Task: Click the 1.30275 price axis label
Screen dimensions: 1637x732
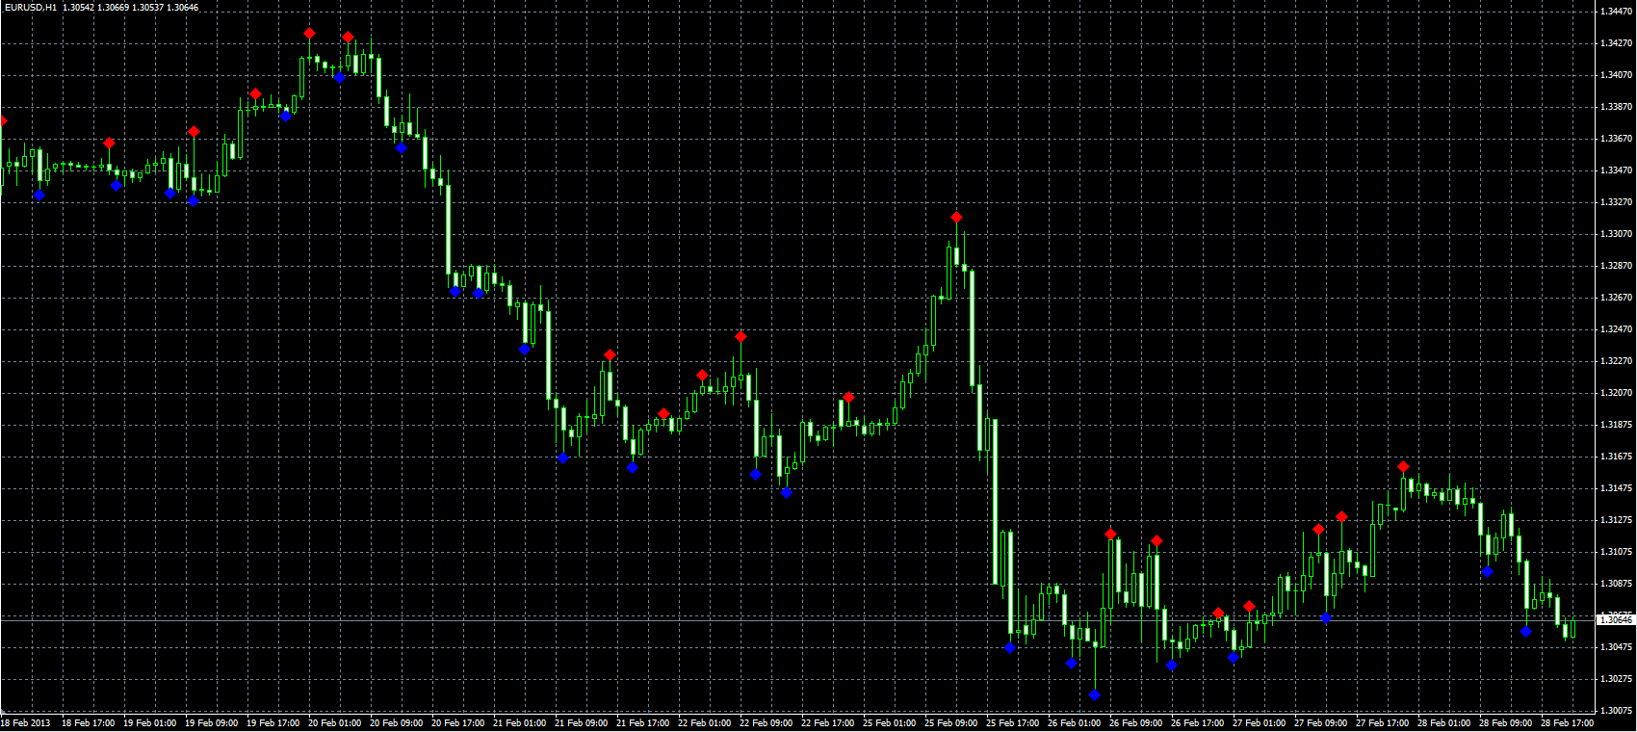Action: [1617, 679]
